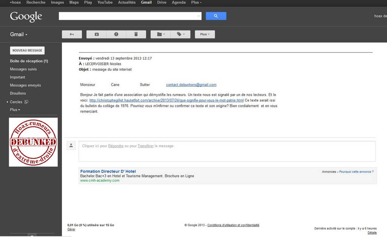Expand the sidebar Plus list
The width and height of the screenshot is (387, 237).
15,110
